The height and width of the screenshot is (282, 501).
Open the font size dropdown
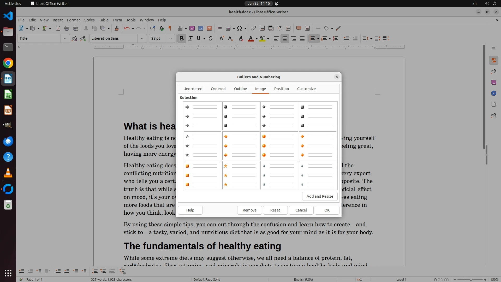pos(170,39)
